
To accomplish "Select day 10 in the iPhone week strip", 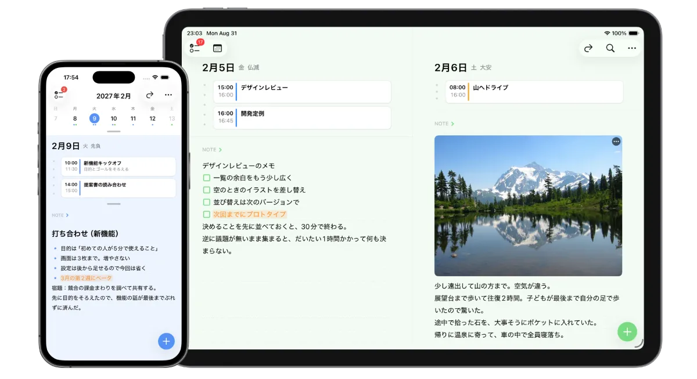I will tap(114, 119).
